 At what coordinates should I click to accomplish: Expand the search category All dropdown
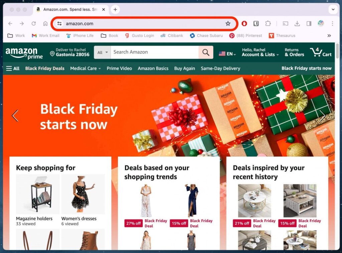102,52
